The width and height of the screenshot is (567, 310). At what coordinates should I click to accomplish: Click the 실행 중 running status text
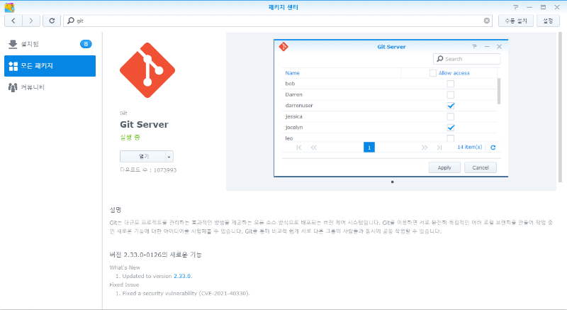pyautogui.click(x=130, y=138)
